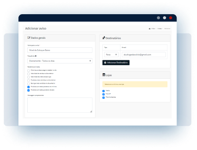Click the 'Nível de Estoque Baixo' name field
The image size is (197, 150).
click(60, 50)
